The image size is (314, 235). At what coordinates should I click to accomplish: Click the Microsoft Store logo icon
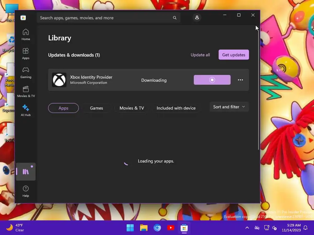pyautogui.click(x=23, y=17)
